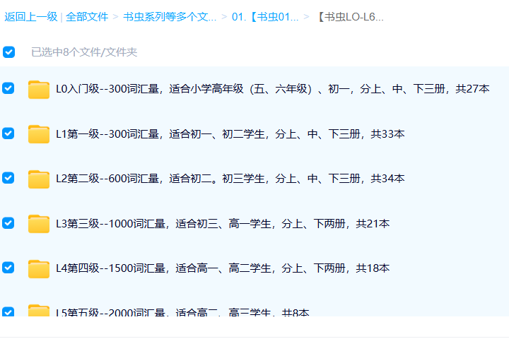This screenshot has width=509, height=339.
Task: Go to 书虫系列等多个文... breadcrumb
Action: pos(170,17)
